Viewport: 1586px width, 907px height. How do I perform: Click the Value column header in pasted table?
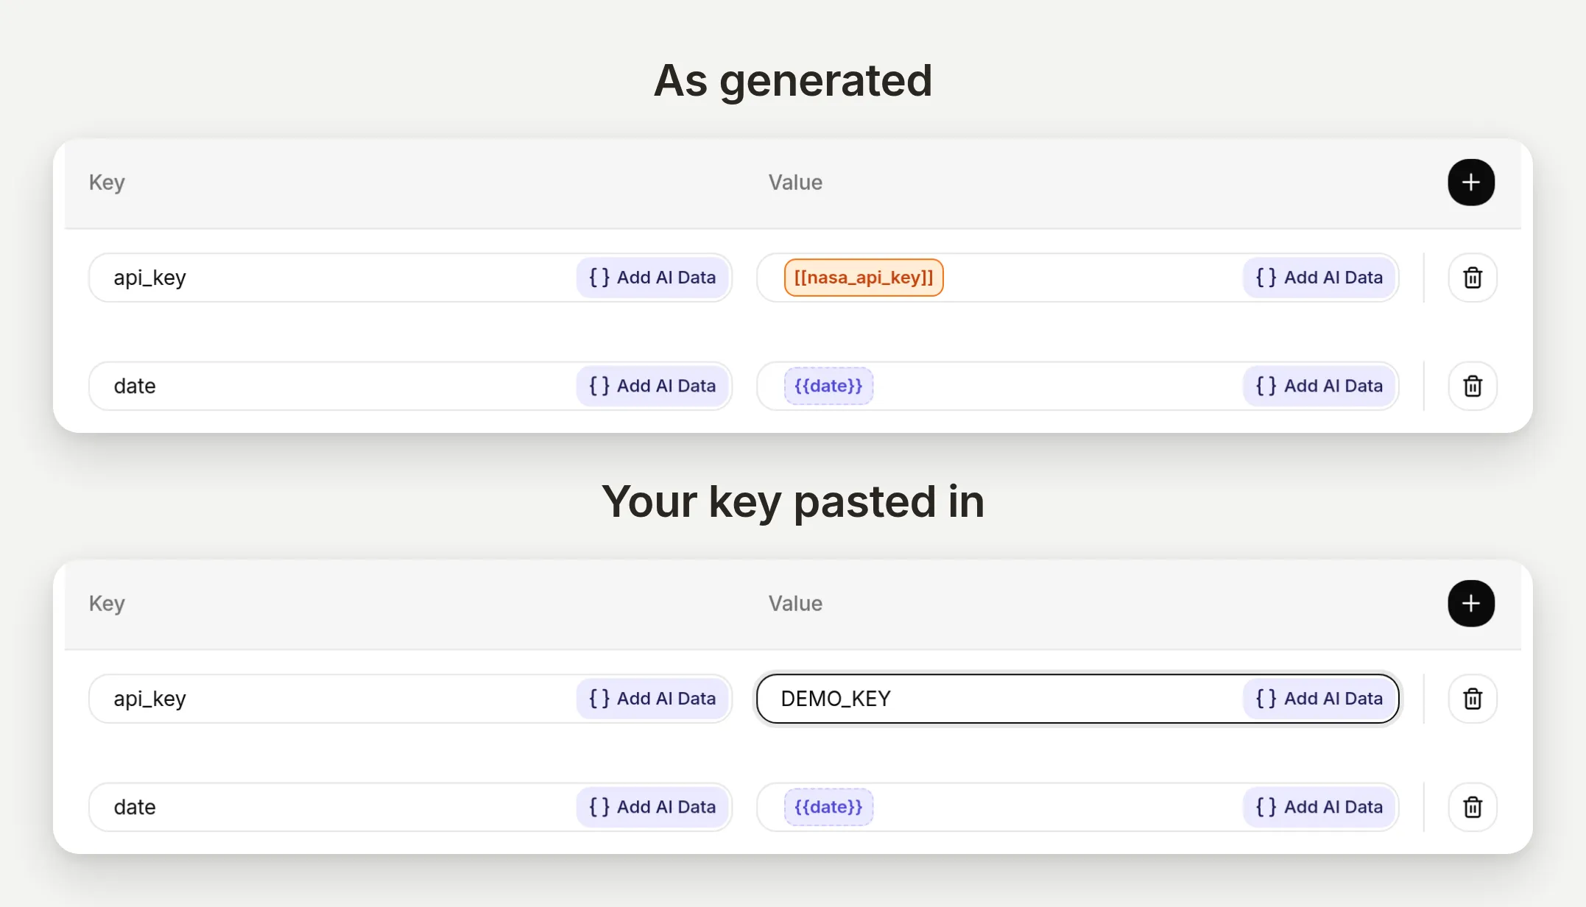[795, 604]
